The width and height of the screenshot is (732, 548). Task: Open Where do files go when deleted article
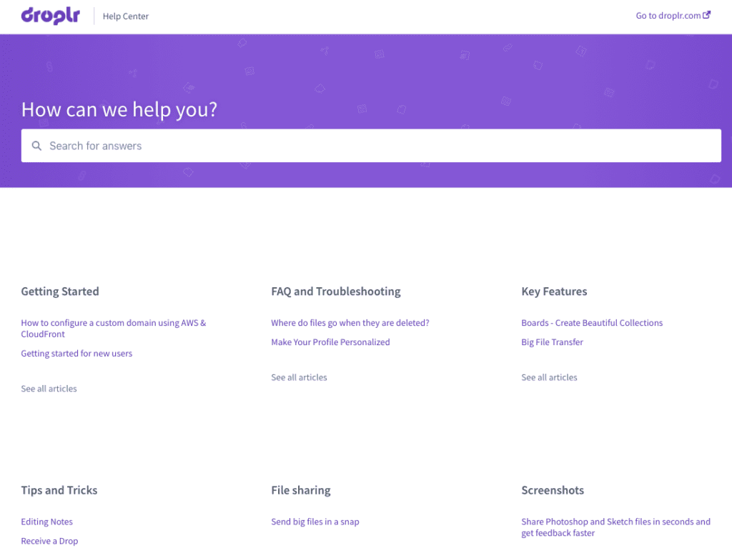coord(350,322)
